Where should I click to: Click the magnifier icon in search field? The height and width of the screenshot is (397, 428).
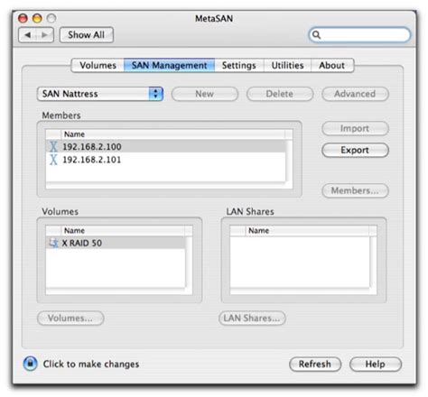pyautogui.click(x=316, y=35)
